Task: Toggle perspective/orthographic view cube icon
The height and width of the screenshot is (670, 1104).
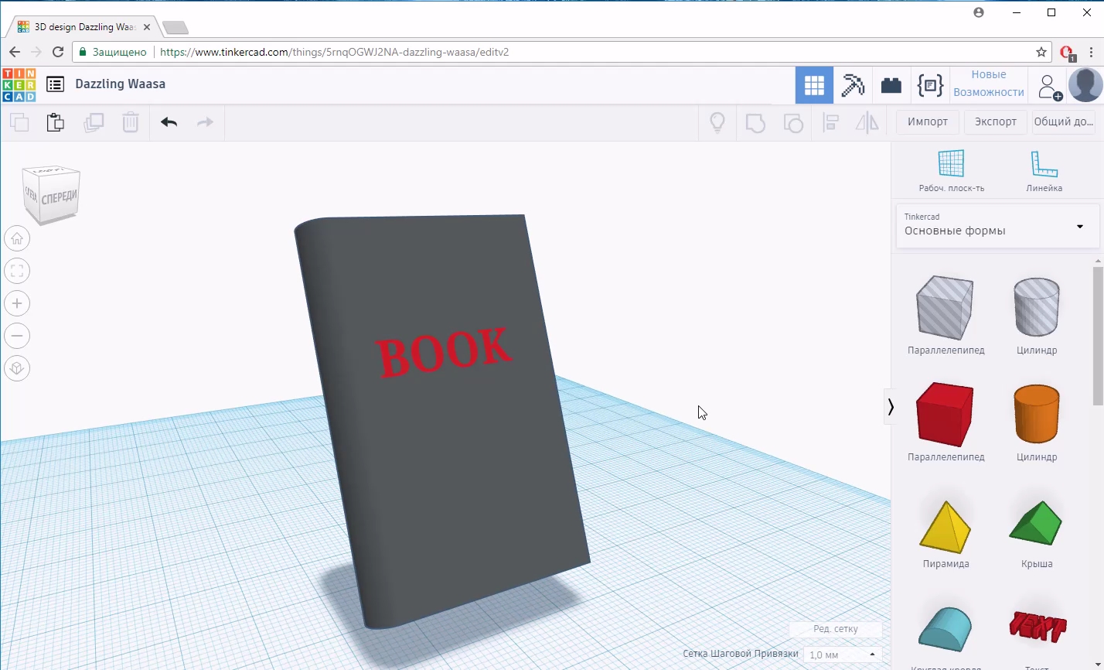Action: coord(17,368)
